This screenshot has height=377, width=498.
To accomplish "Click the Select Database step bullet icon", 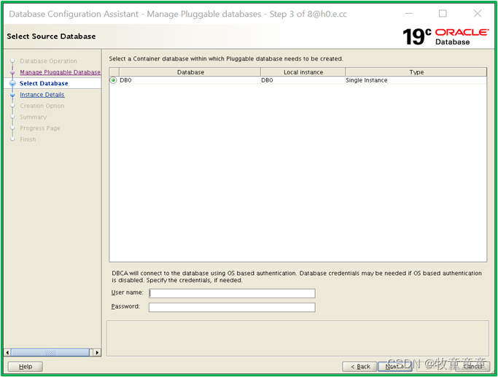I will 12,84.
